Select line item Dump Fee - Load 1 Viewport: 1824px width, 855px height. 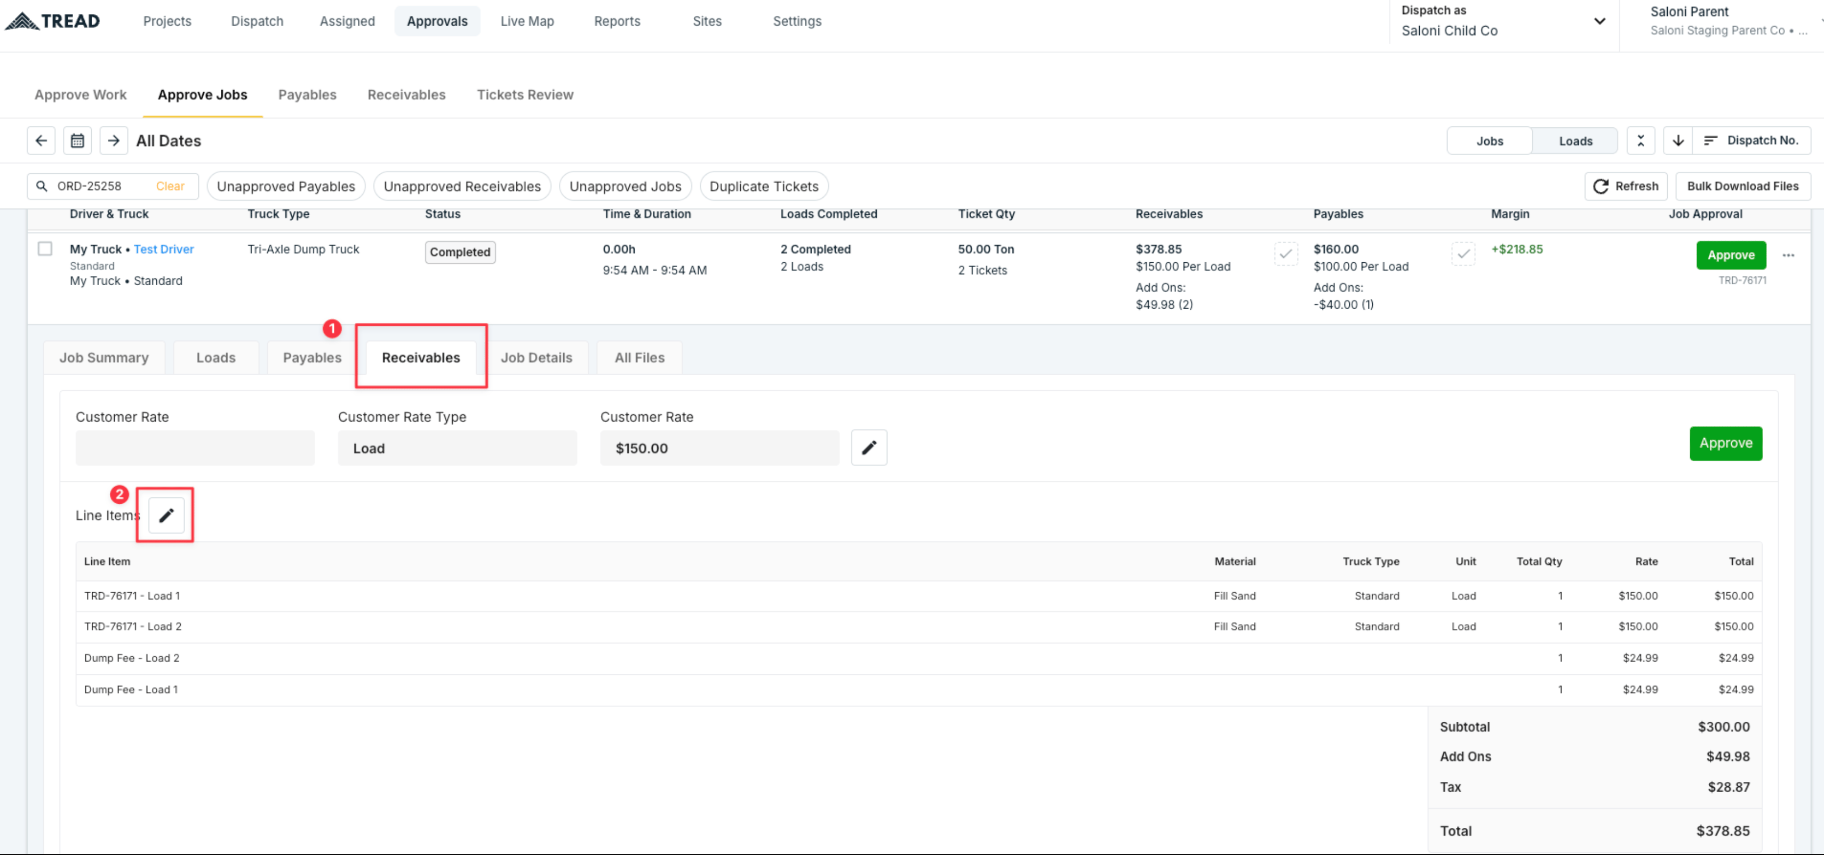point(918,689)
